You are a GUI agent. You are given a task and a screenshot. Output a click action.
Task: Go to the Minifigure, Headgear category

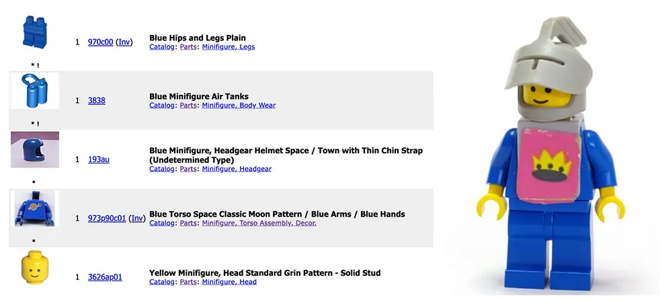pyautogui.click(x=237, y=169)
